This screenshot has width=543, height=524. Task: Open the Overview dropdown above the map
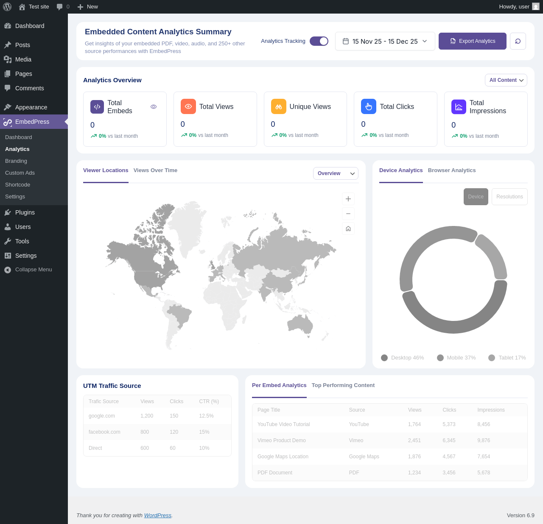pos(336,173)
